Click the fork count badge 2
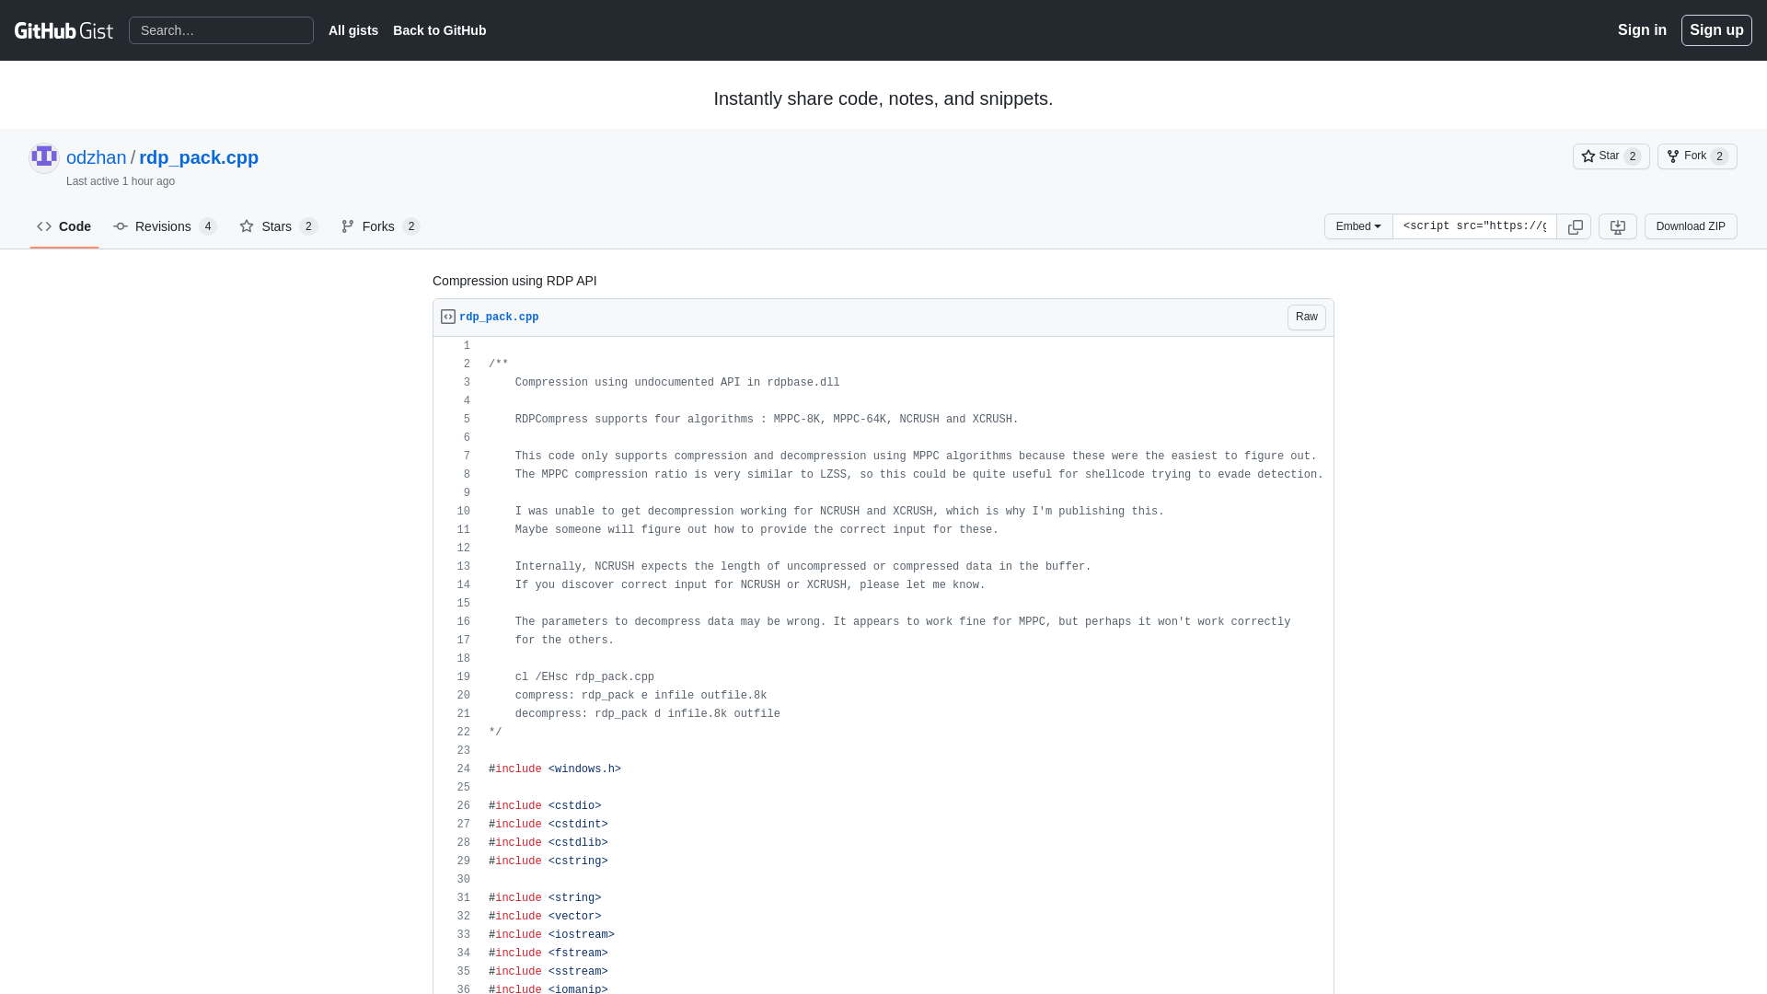 pyautogui.click(x=1719, y=156)
